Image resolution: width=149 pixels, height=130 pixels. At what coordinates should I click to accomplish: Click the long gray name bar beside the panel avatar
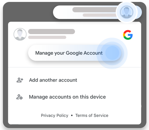point(51,32)
